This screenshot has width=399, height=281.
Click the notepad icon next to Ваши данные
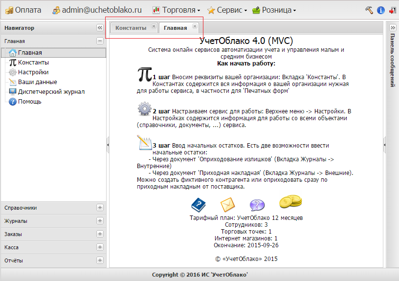point(13,82)
